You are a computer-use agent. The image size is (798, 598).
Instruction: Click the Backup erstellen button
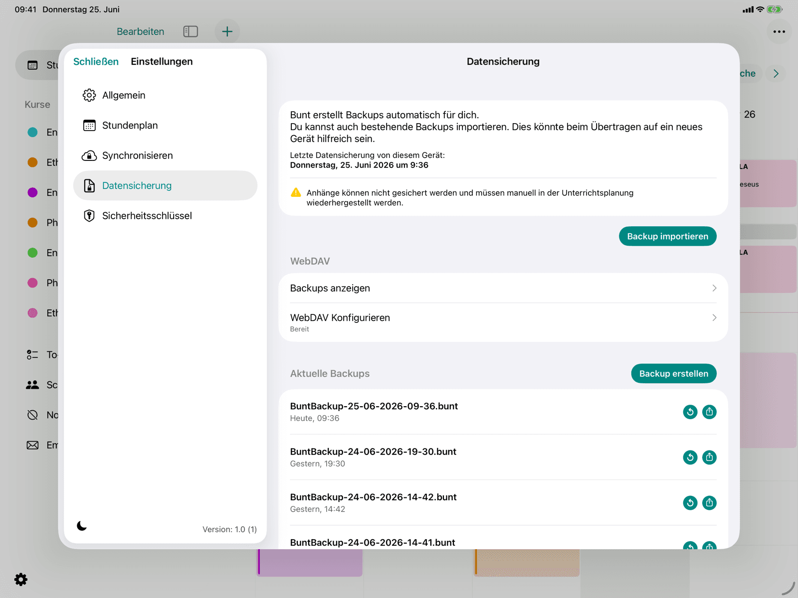pyautogui.click(x=673, y=374)
